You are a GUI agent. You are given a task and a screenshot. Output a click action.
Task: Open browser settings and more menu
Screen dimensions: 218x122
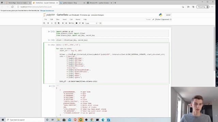[x=212, y=7]
